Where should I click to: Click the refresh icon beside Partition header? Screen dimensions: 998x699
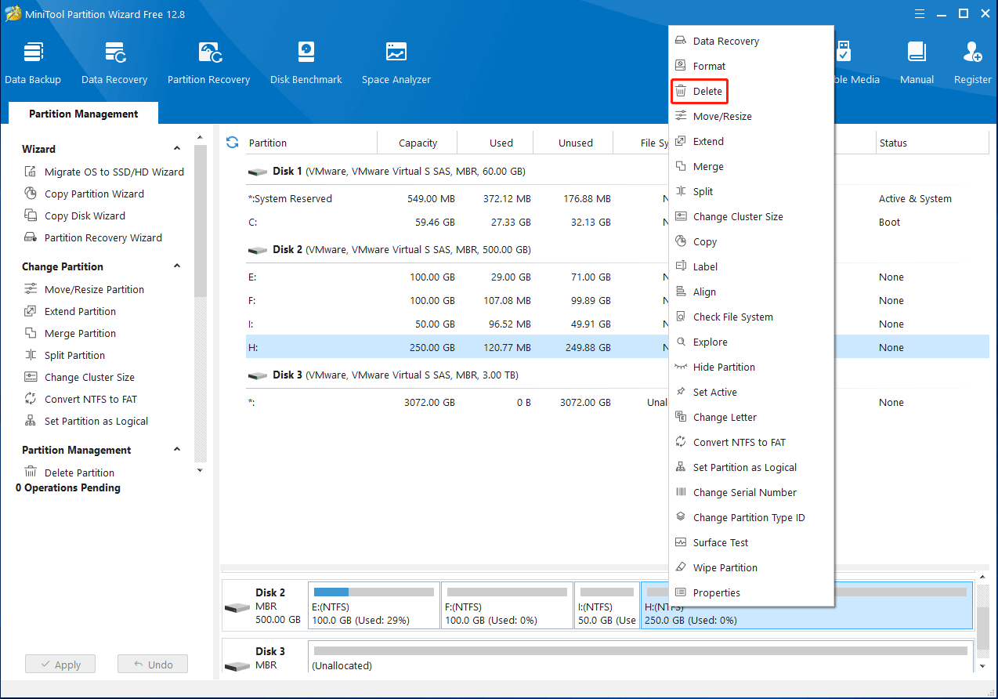click(x=232, y=142)
